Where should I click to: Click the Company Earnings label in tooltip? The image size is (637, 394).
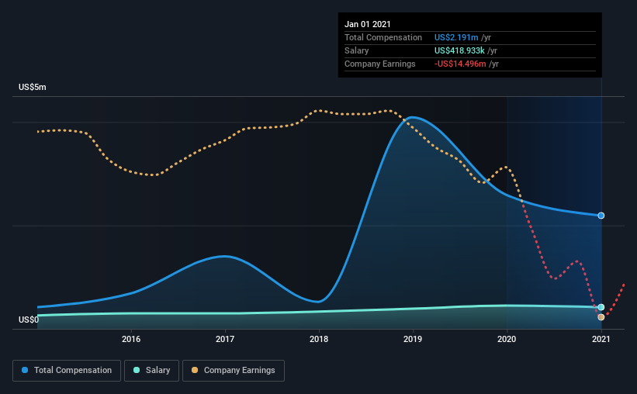point(380,64)
